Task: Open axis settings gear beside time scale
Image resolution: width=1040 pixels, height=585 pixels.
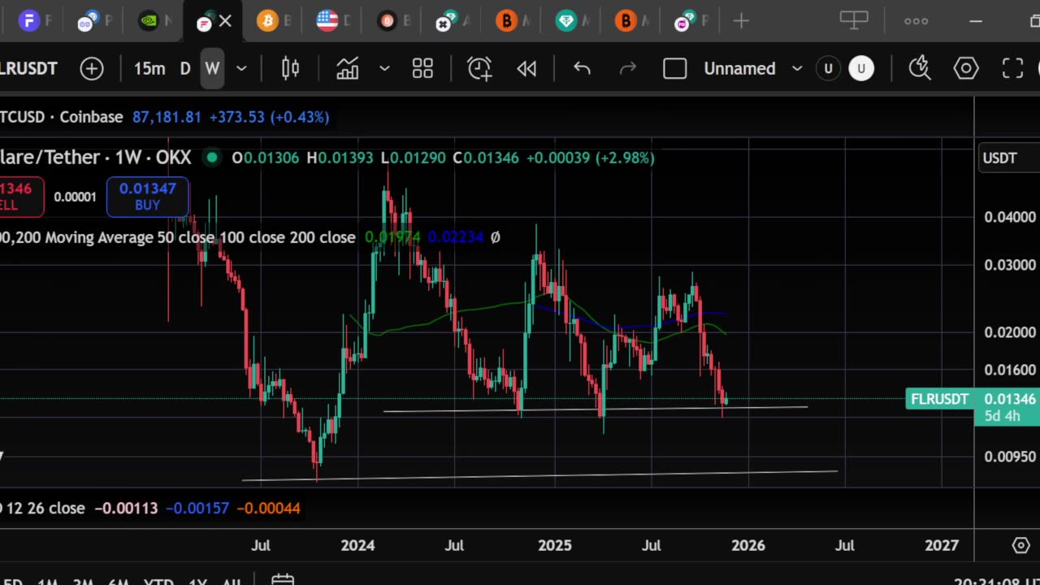Action: pyautogui.click(x=1021, y=545)
